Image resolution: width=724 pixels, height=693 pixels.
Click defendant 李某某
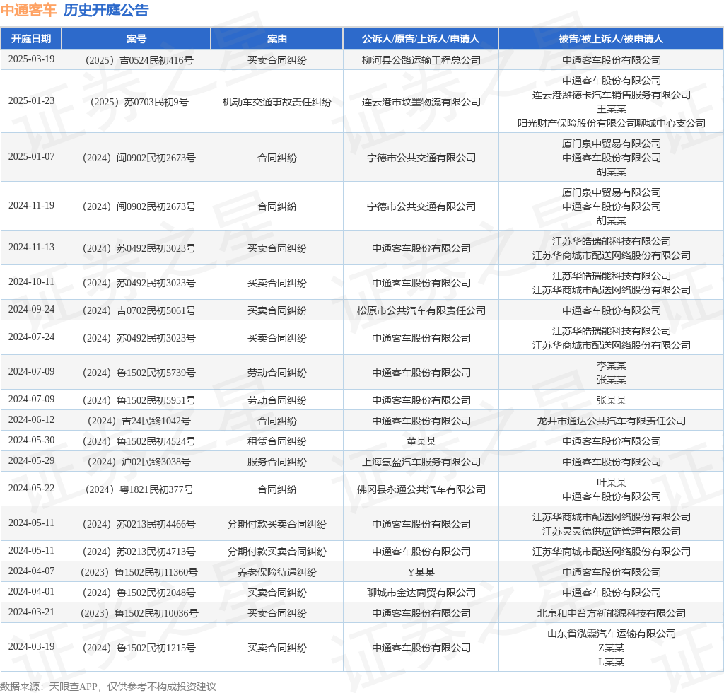click(612, 366)
